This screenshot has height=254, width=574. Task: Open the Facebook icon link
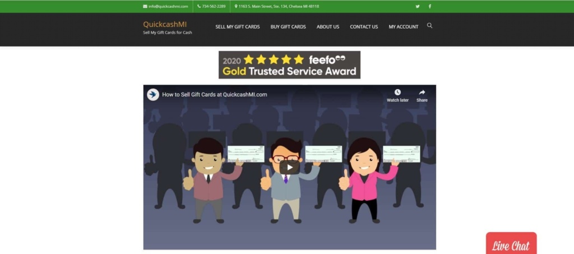coord(430,6)
